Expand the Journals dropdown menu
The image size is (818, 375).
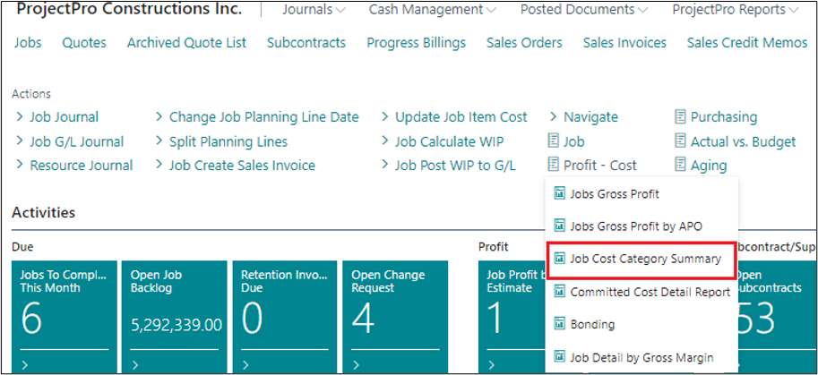pos(314,10)
